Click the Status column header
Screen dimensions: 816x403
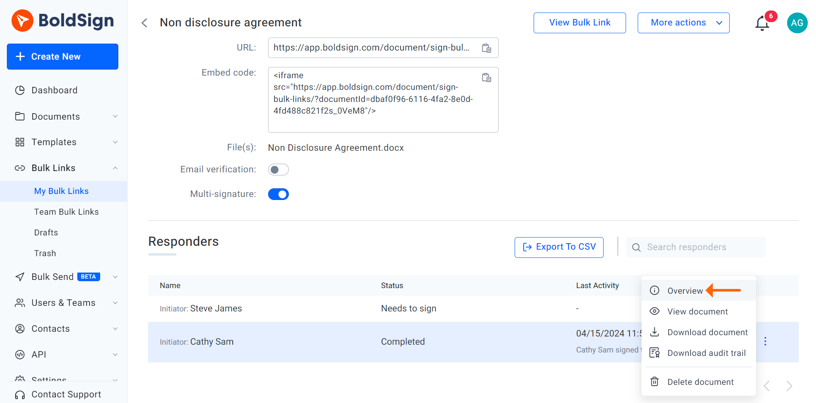392,286
